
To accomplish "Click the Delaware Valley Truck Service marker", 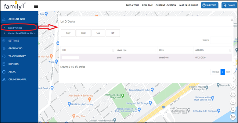I will click(x=212, y=97).
